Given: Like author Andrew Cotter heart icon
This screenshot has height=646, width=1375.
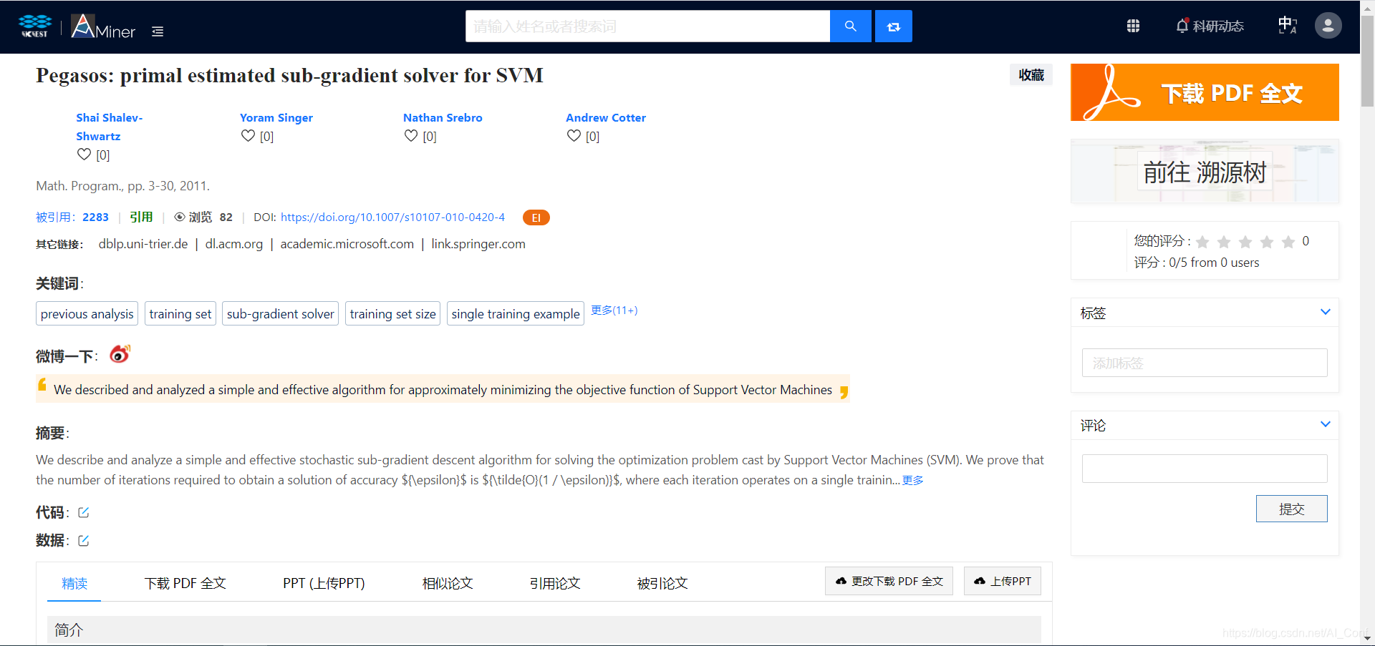Looking at the screenshot, I should (x=574, y=136).
